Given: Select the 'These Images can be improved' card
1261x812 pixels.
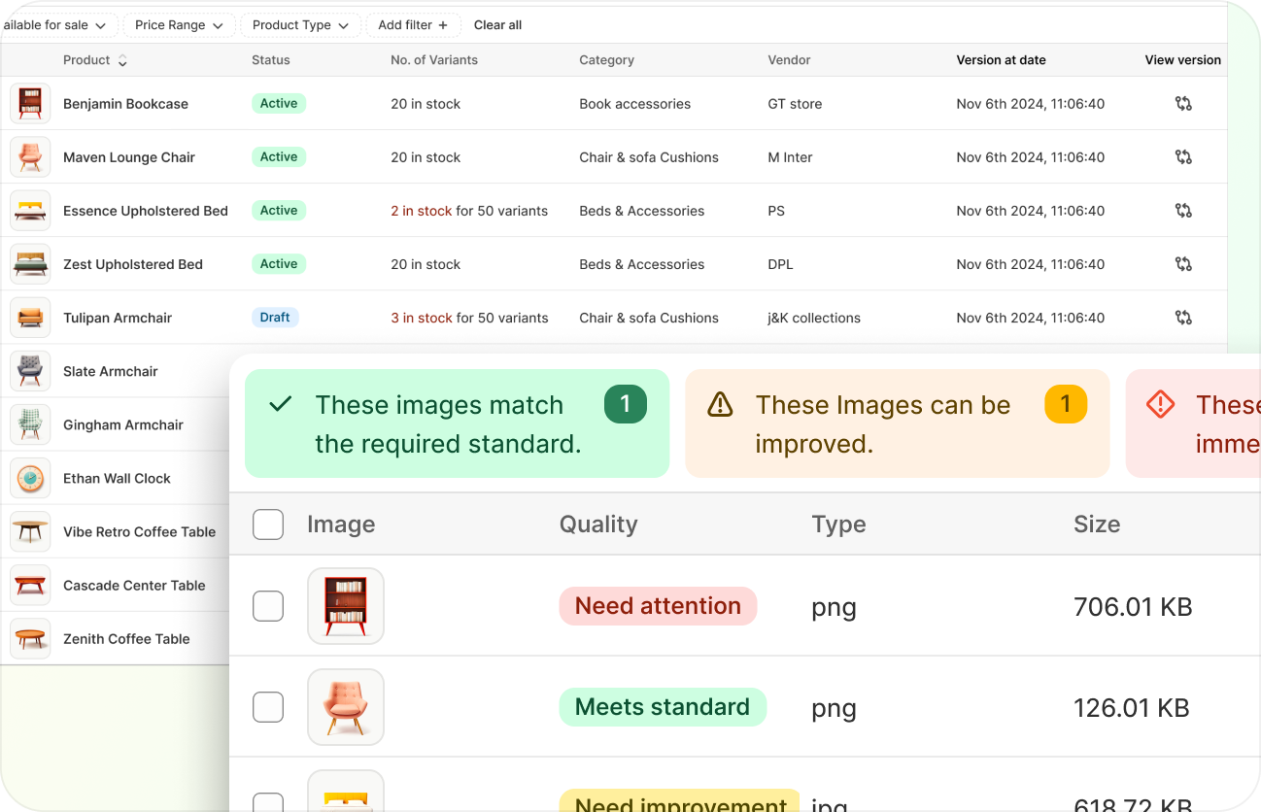Looking at the screenshot, I should (897, 423).
